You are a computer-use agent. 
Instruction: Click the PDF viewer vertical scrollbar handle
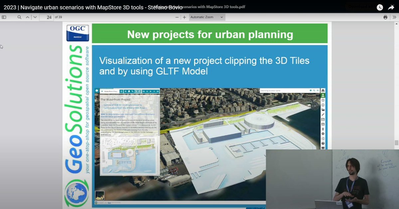click(396, 143)
